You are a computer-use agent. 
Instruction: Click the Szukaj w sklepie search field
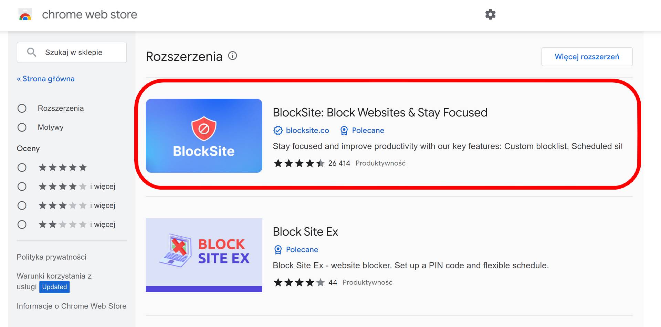pyautogui.click(x=72, y=52)
